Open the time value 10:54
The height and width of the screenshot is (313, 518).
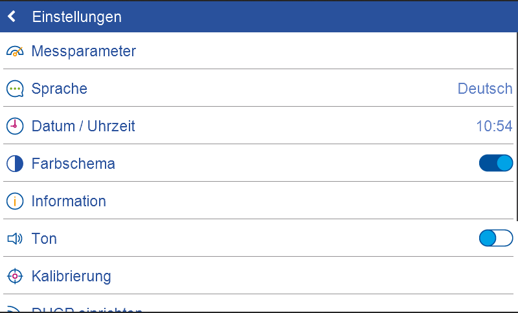click(494, 126)
